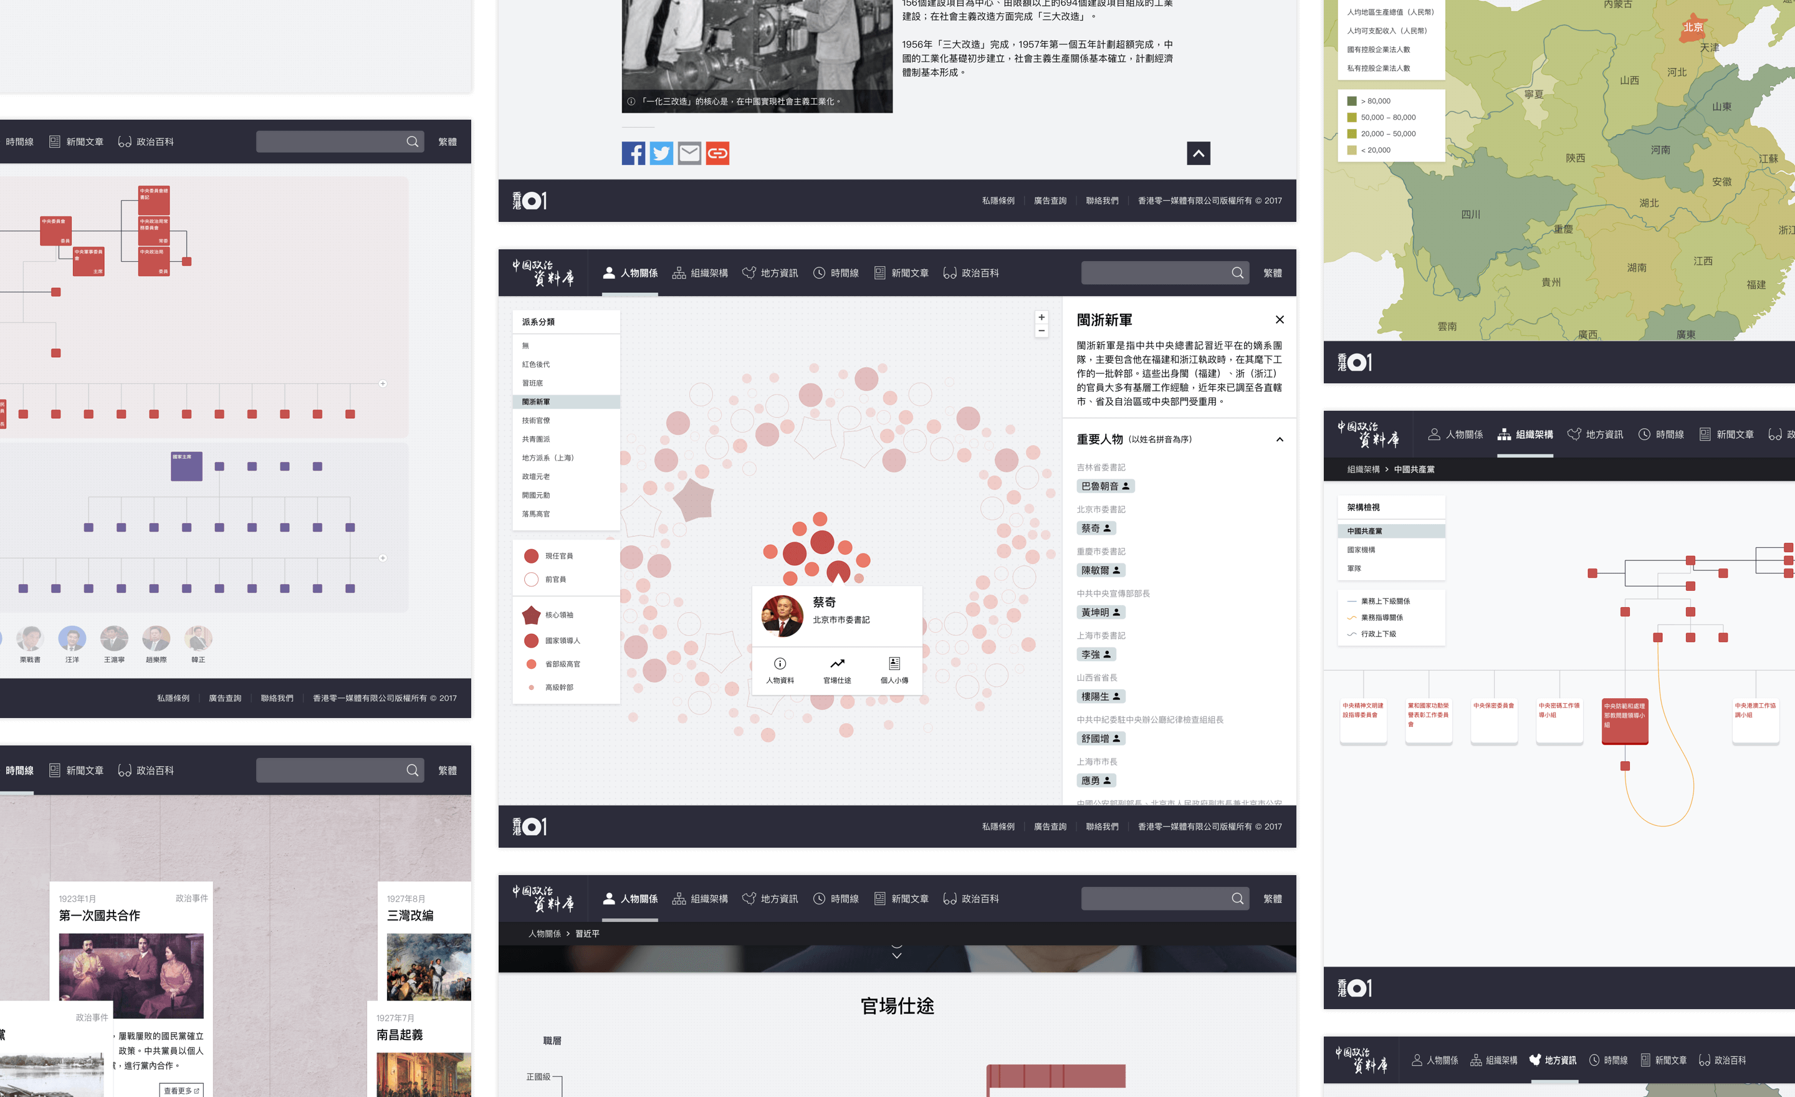The width and height of the screenshot is (1795, 1097).
Task: Open 應勇 person chip
Action: tap(1096, 781)
